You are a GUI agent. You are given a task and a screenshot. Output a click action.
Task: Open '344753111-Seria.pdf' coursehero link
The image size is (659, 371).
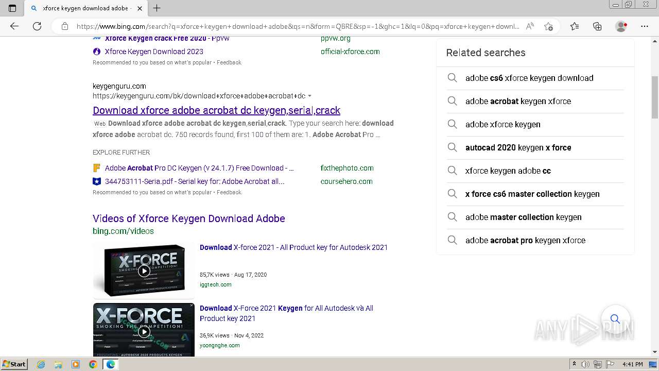pos(195,181)
